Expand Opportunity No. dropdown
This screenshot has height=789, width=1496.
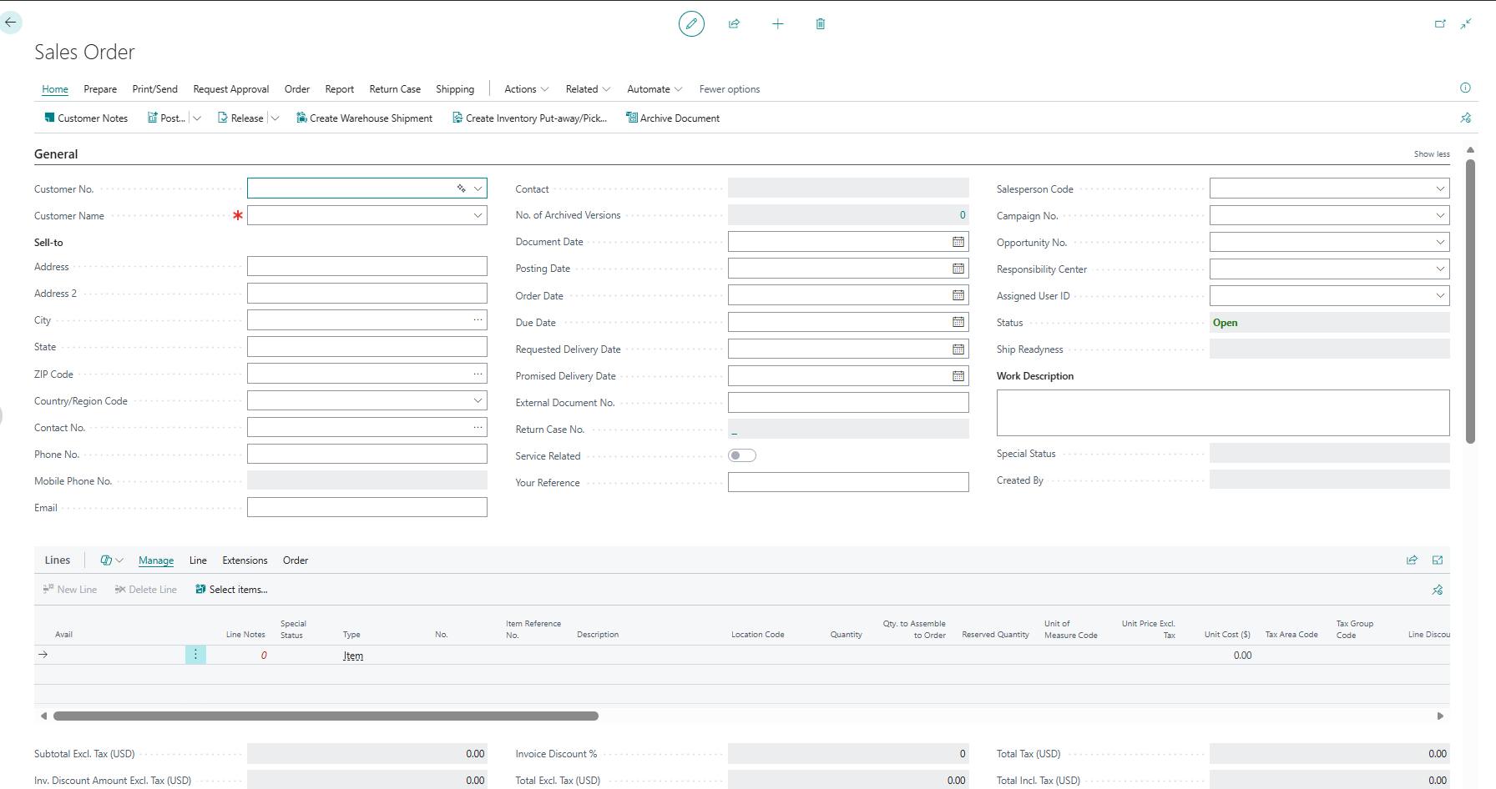coord(1440,242)
